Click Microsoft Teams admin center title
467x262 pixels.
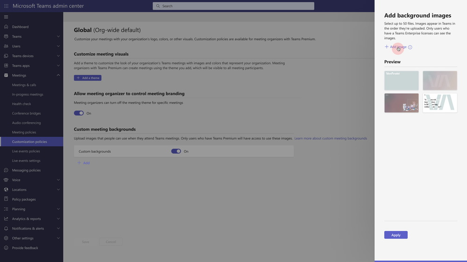(x=48, y=6)
